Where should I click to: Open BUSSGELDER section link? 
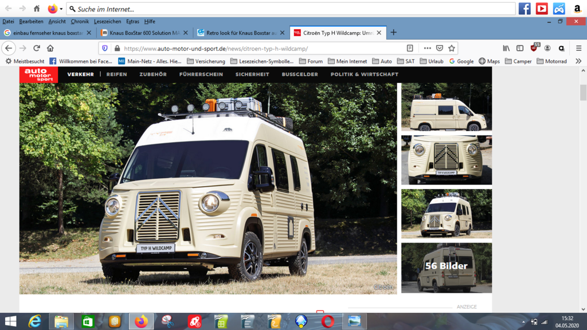(x=300, y=74)
